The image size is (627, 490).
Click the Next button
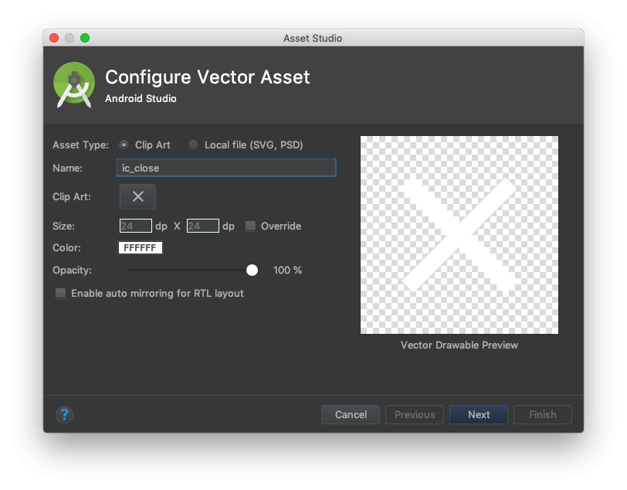pyautogui.click(x=479, y=414)
